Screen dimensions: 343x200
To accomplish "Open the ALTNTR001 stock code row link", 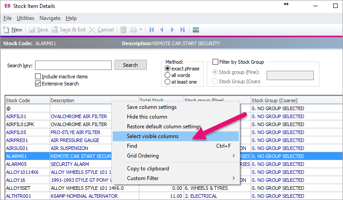I will pyautogui.click(x=18, y=196).
